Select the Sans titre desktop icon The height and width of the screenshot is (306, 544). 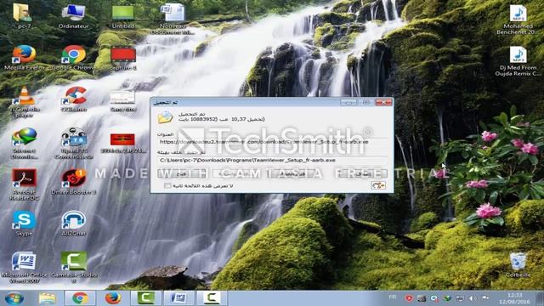pos(122,100)
